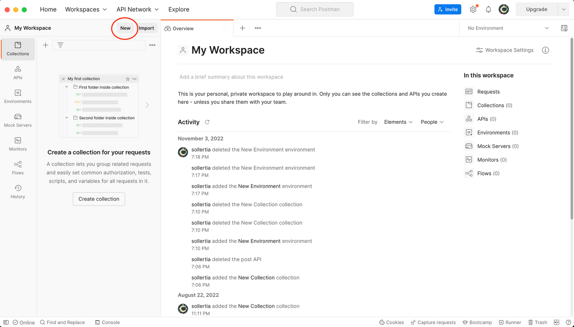
Task: Click the plus icon to create collection
Action: point(45,45)
